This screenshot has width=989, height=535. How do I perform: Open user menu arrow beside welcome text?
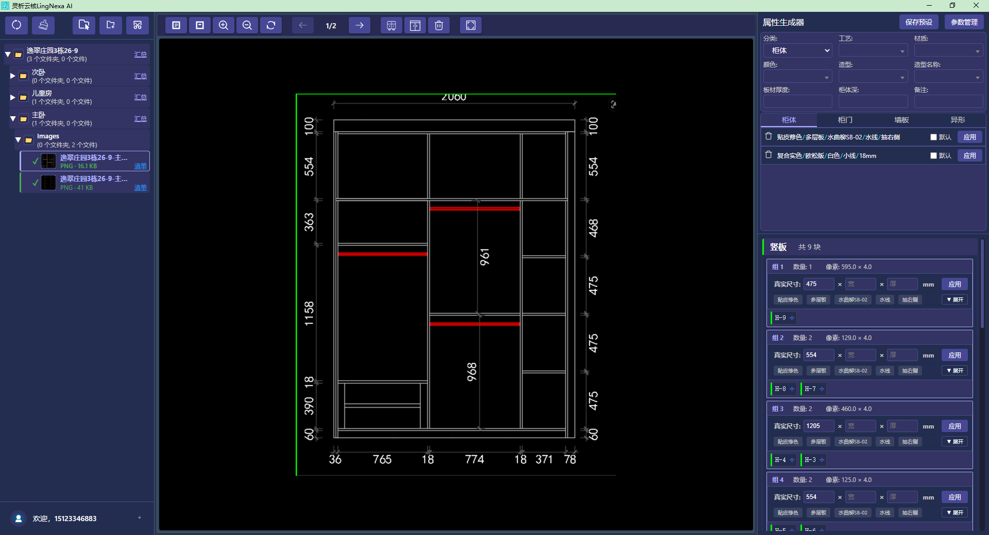(x=140, y=518)
